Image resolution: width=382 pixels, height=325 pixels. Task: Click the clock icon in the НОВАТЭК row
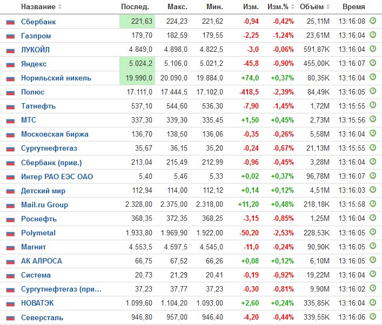click(x=373, y=302)
